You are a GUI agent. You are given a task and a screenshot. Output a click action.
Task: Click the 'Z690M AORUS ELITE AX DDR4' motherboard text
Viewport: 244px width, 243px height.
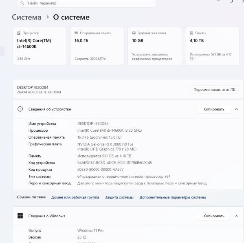point(39,92)
